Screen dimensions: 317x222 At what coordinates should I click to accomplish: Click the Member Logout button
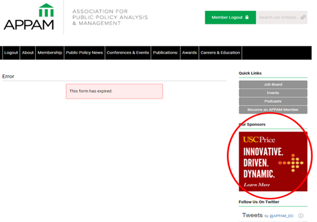coord(230,18)
